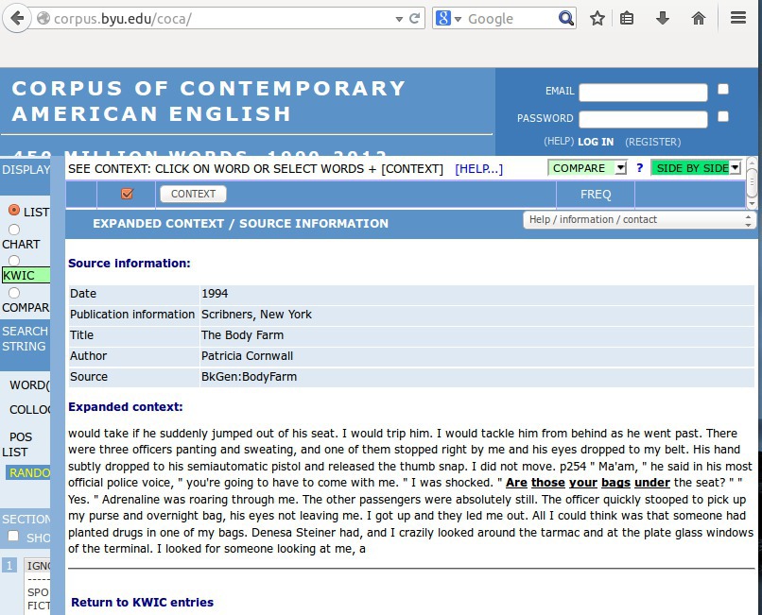Click the LOG IN link
Viewport: 762px width, 615px height.
click(x=596, y=142)
